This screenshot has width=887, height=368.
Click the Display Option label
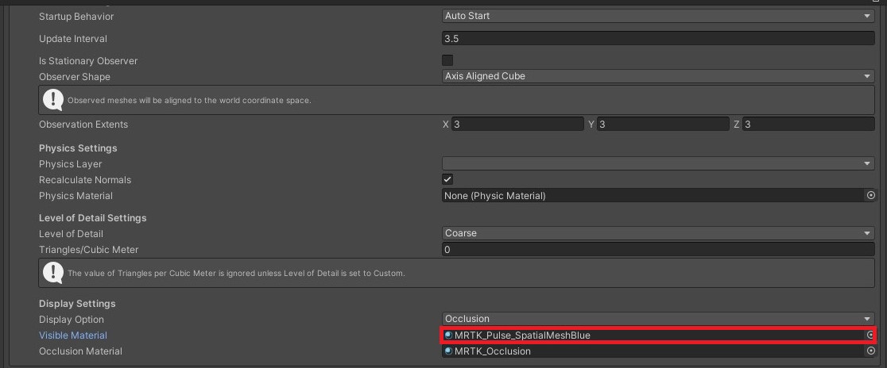[x=72, y=320]
